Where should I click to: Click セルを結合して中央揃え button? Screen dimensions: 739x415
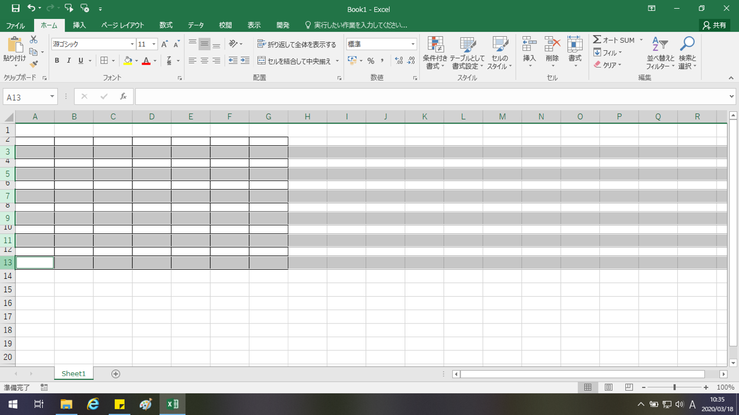(x=294, y=61)
